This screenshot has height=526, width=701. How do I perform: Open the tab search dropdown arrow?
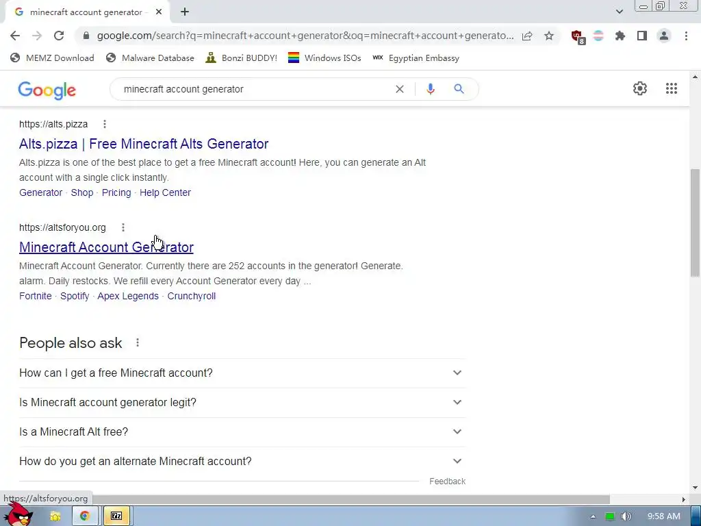coord(619,12)
